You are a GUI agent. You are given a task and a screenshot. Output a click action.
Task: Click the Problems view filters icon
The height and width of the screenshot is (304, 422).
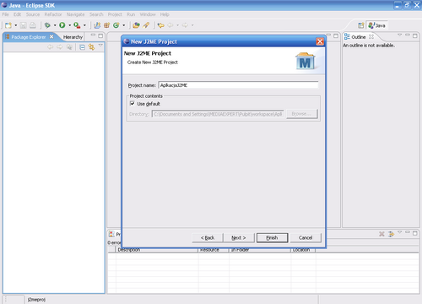[x=391, y=234]
